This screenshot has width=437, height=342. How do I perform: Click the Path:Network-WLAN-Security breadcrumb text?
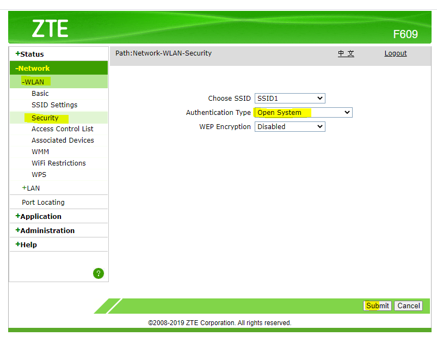click(164, 53)
